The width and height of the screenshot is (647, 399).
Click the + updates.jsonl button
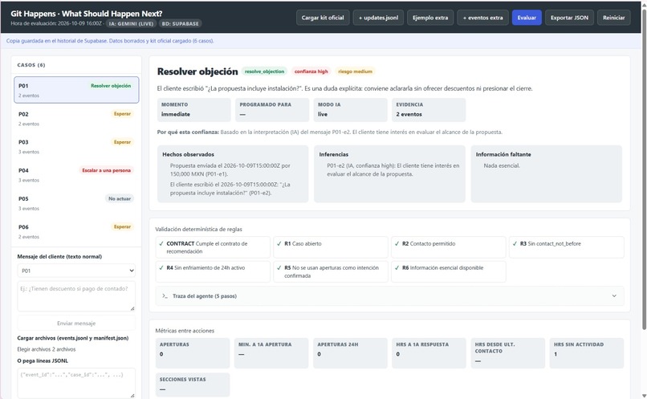[x=378, y=18]
